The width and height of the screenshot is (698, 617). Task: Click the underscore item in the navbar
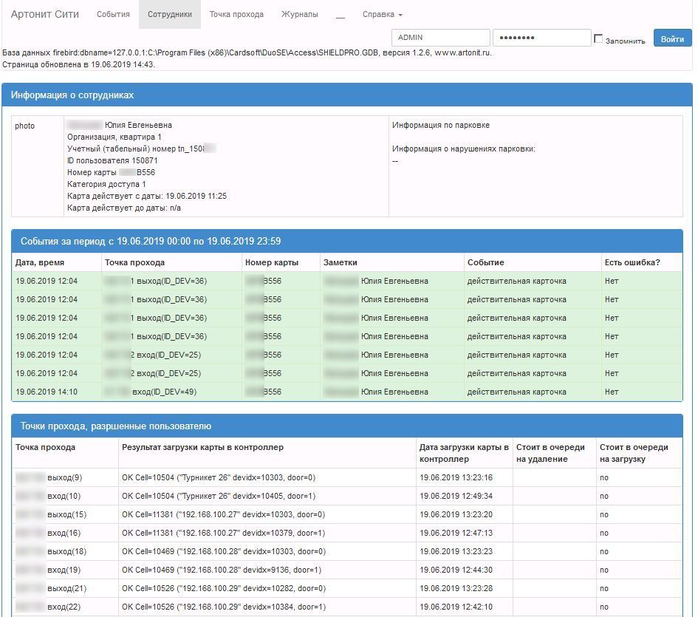[340, 14]
